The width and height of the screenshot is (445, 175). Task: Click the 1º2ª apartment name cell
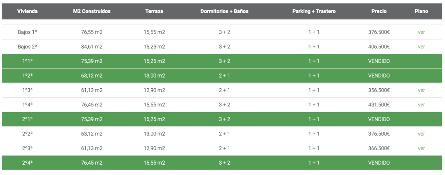(27, 76)
